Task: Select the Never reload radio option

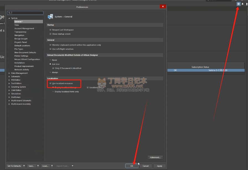Action: [50, 60]
